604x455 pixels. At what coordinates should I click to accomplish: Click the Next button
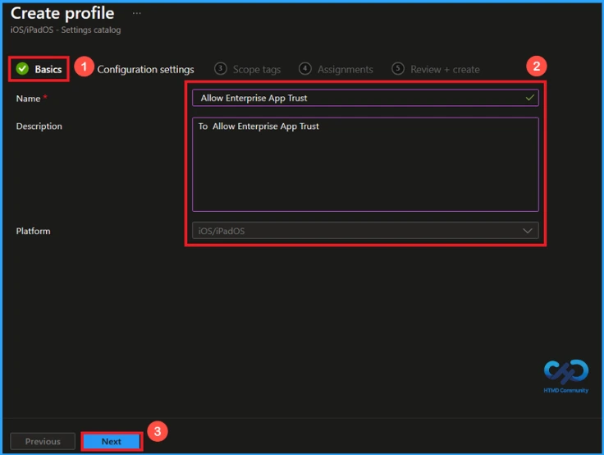tap(112, 442)
